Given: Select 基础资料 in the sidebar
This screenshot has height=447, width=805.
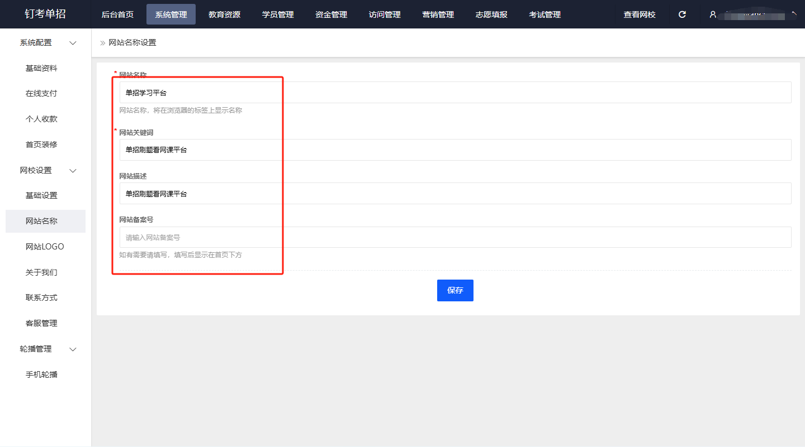Looking at the screenshot, I should (41, 68).
